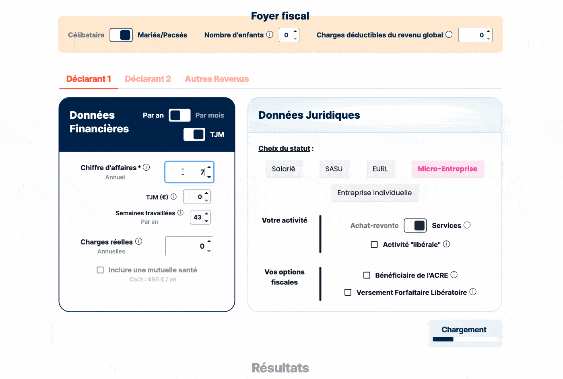
Task: Switch to the Déclarant 2 tab
Action: pos(148,78)
